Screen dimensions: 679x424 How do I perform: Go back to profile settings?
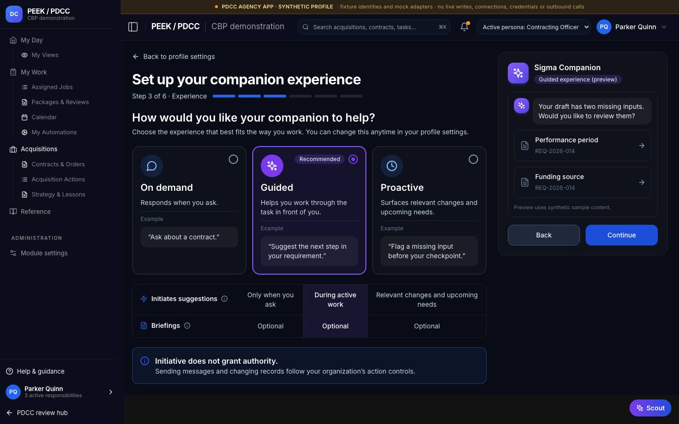click(174, 57)
